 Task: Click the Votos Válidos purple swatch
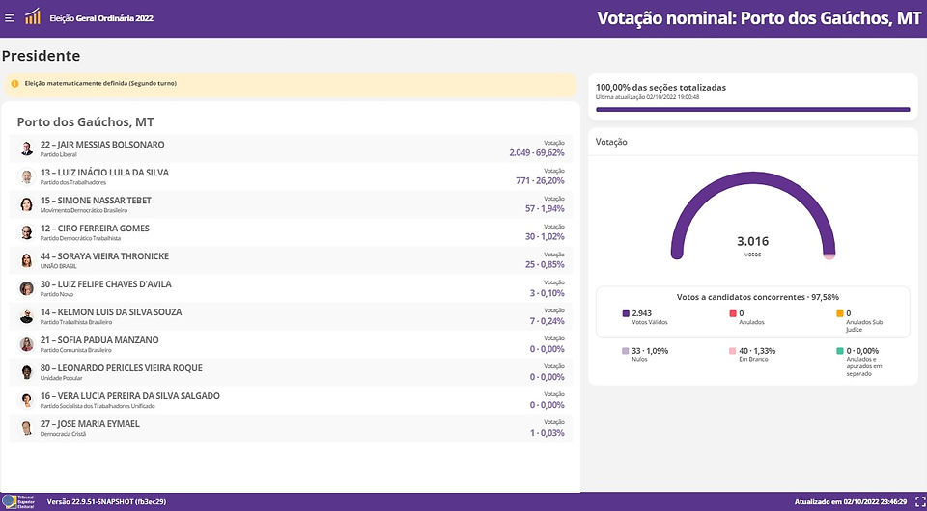click(626, 314)
